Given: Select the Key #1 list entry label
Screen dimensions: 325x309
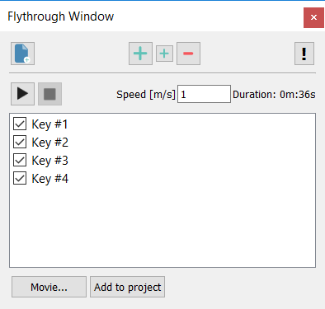Looking at the screenshot, I should (x=49, y=124).
